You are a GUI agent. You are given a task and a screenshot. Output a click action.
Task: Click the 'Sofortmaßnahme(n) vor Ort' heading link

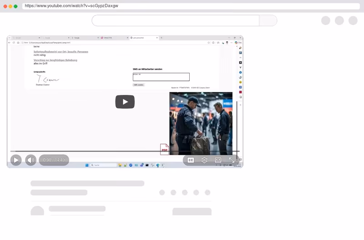[61, 52]
